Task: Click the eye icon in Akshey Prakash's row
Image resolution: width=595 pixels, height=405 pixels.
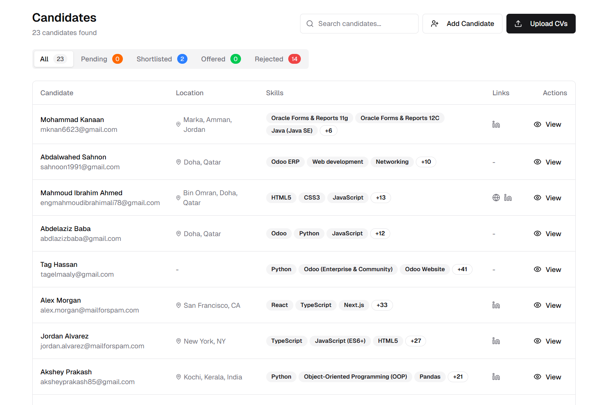Action: tap(538, 377)
